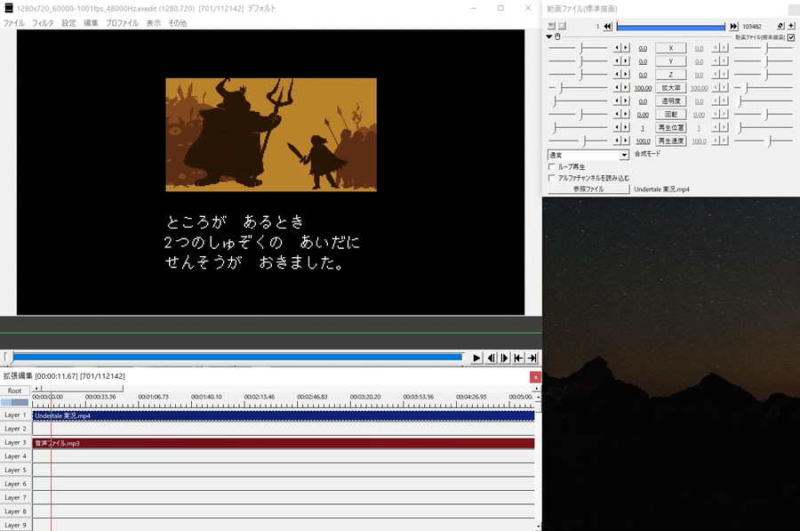The image size is (800, 531).
Task: Open the ファイル menu
Action: (x=13, y=23)
